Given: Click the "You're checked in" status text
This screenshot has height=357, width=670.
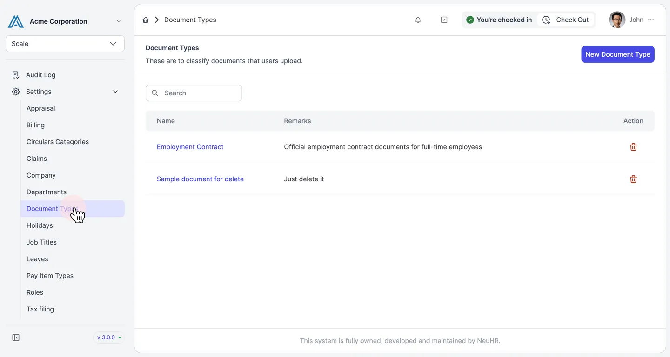Looking at the screenshot, I should click(504, 20).
